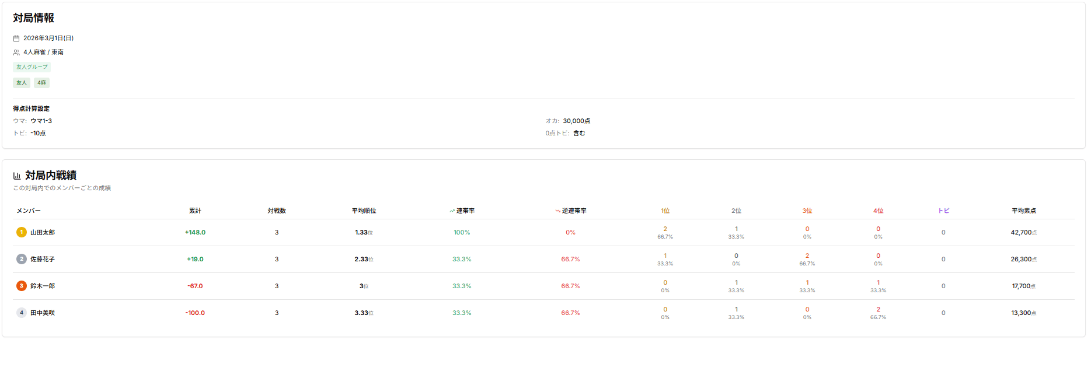The width and height of the screenshot is (1091, 378).
Task: Click the bar chart icon beside 対局内戦績
Action: (17, 176)
